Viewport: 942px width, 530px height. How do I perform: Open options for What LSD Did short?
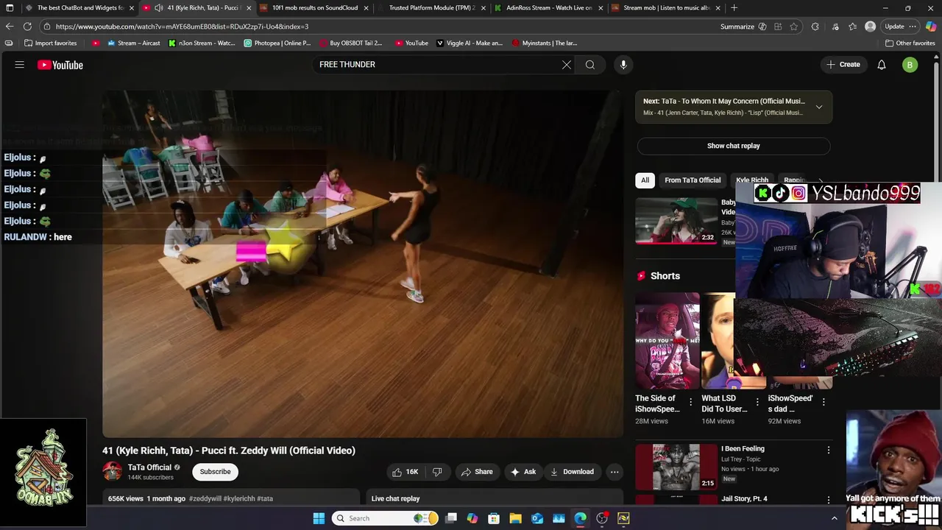click(757, 402)
